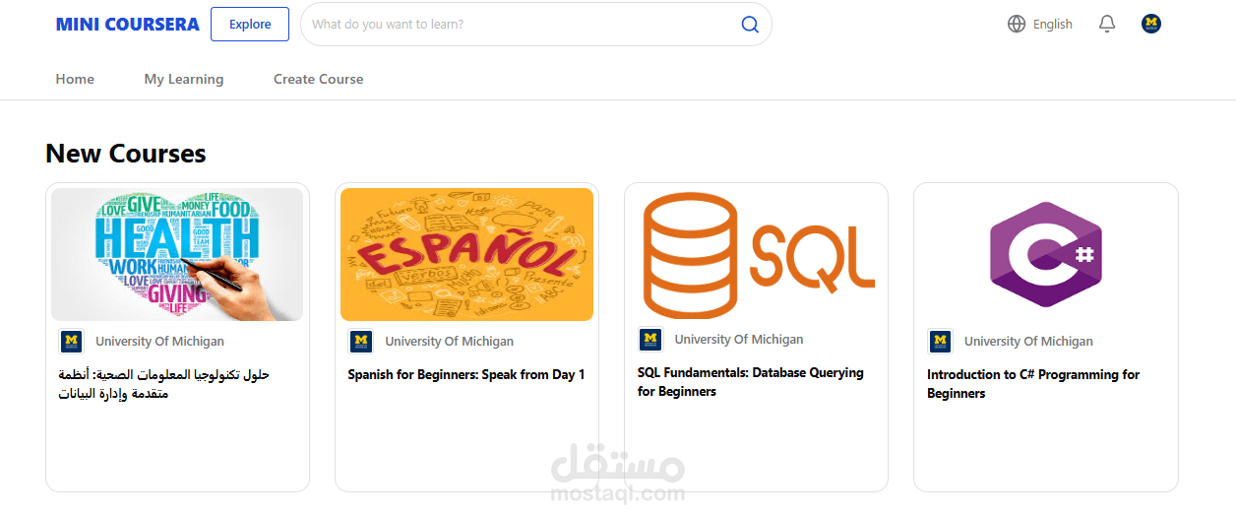Open Introduction to C# Programming title
This screenshot has width=1236, height=515.
[x=1033, y=383]
